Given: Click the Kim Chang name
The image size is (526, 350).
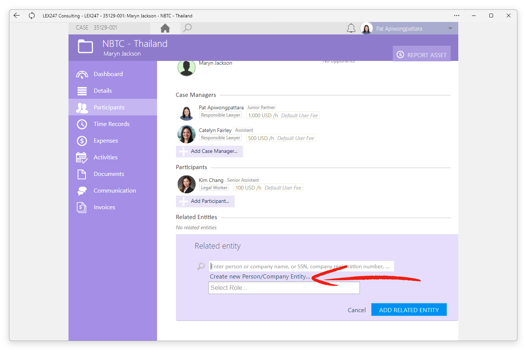Looking at the screenshot, I should 211,180.
